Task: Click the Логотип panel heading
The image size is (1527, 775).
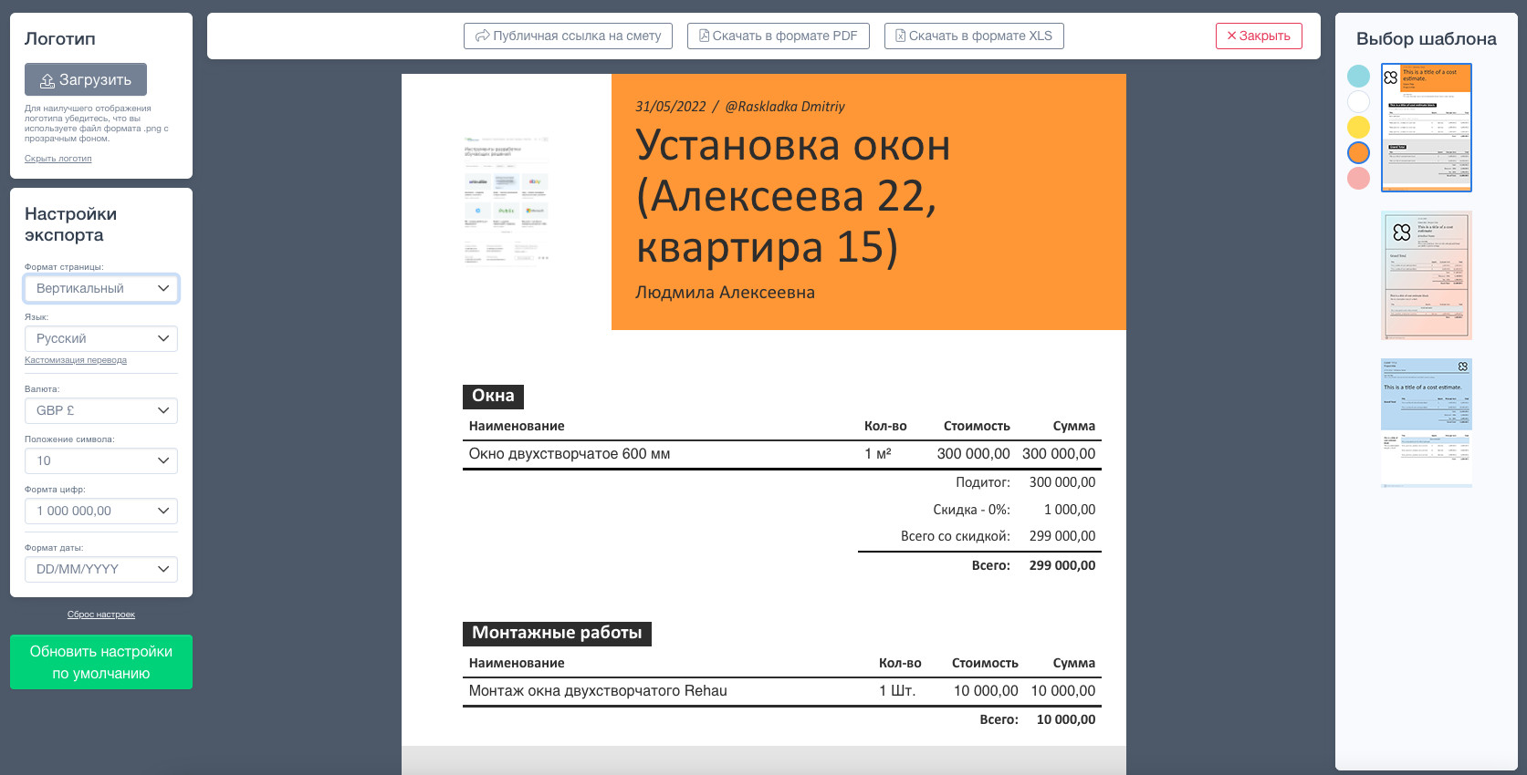Action: coord(60,39)
